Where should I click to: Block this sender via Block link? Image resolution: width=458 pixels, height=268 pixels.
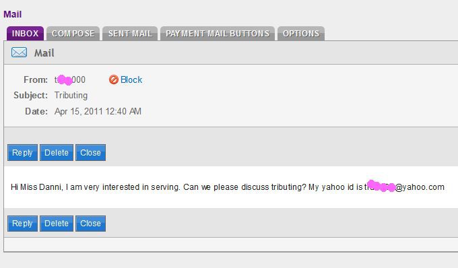[x=131, y=79]
